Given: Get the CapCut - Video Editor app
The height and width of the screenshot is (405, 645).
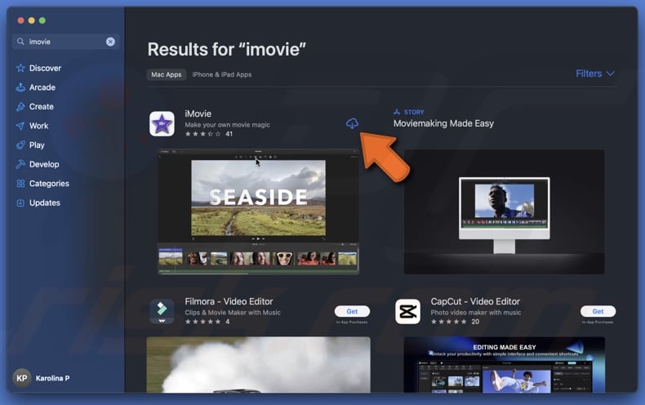Looking at the screenshot, I should [x=598, y=311].
